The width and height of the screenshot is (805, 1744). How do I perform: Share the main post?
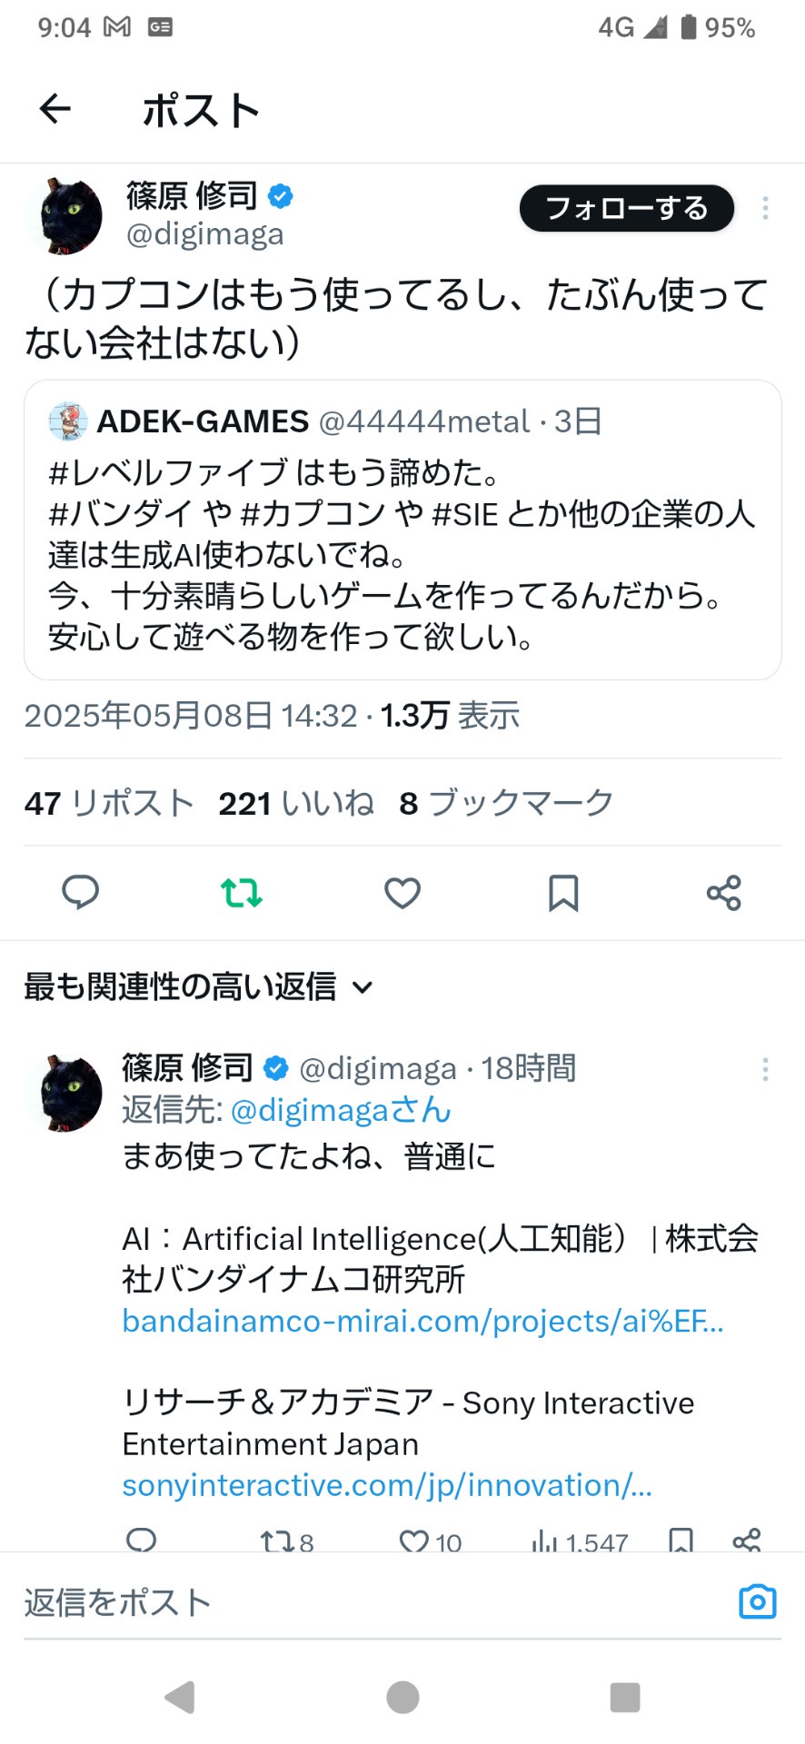724,893
